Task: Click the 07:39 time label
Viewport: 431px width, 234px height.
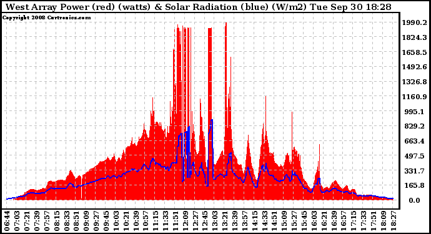Action: [x=37, y=221]
